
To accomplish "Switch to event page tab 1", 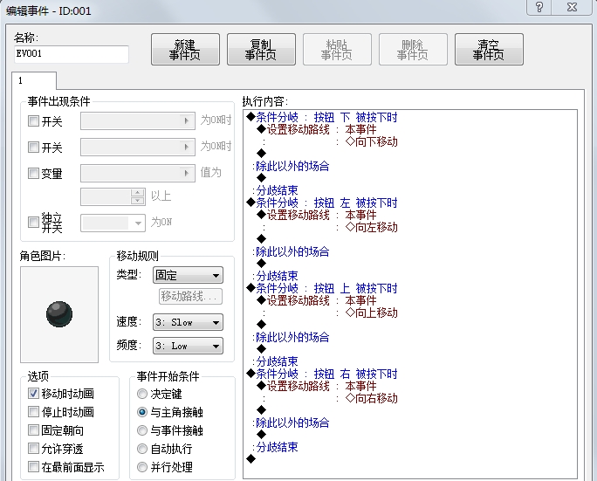I will click(34, 80).
